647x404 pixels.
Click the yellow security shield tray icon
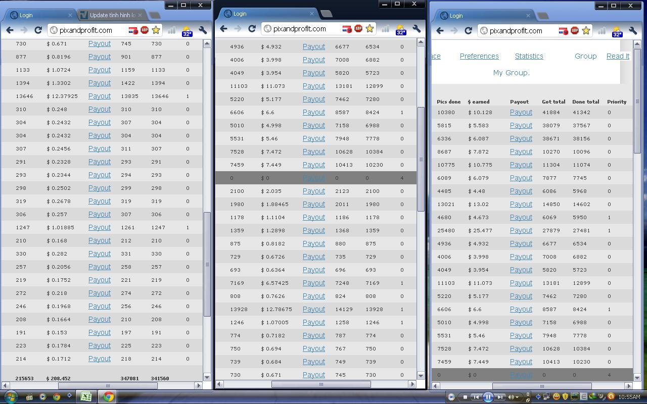[x=565, y=397]
